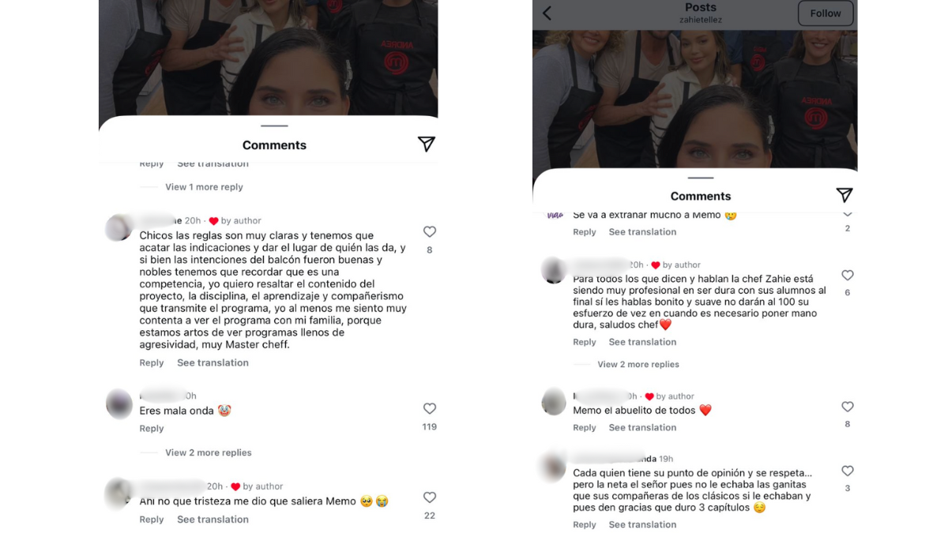Like the 'Eres mala onda' comment
Image resolution: width=948 pixels, height=533 pixels.
point(430,408)
